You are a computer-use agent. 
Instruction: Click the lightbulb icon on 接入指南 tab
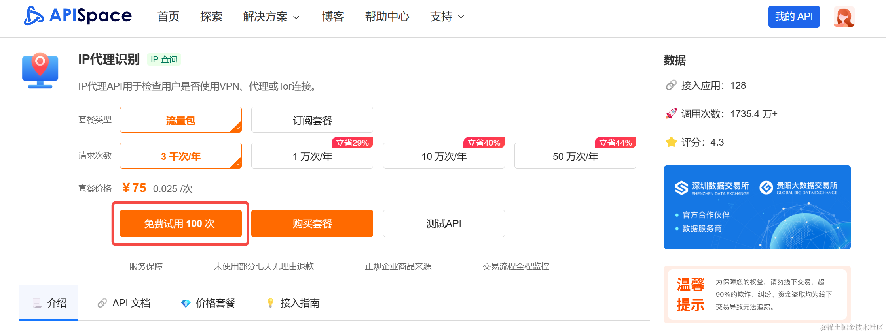271,303
